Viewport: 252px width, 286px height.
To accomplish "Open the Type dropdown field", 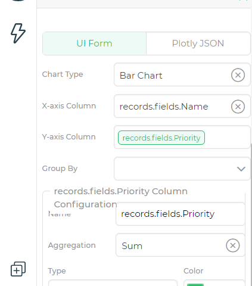I will (x=113, y=283).
